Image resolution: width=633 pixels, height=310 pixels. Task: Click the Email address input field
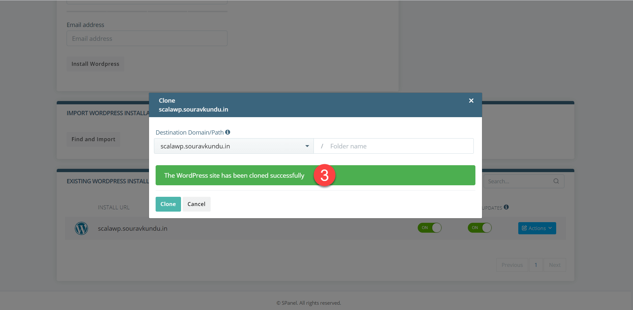[147, 39]
